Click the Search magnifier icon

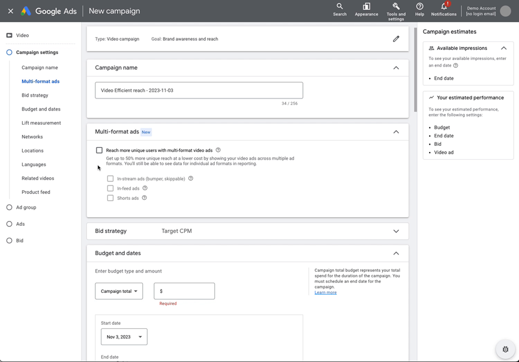pos(340,6)
